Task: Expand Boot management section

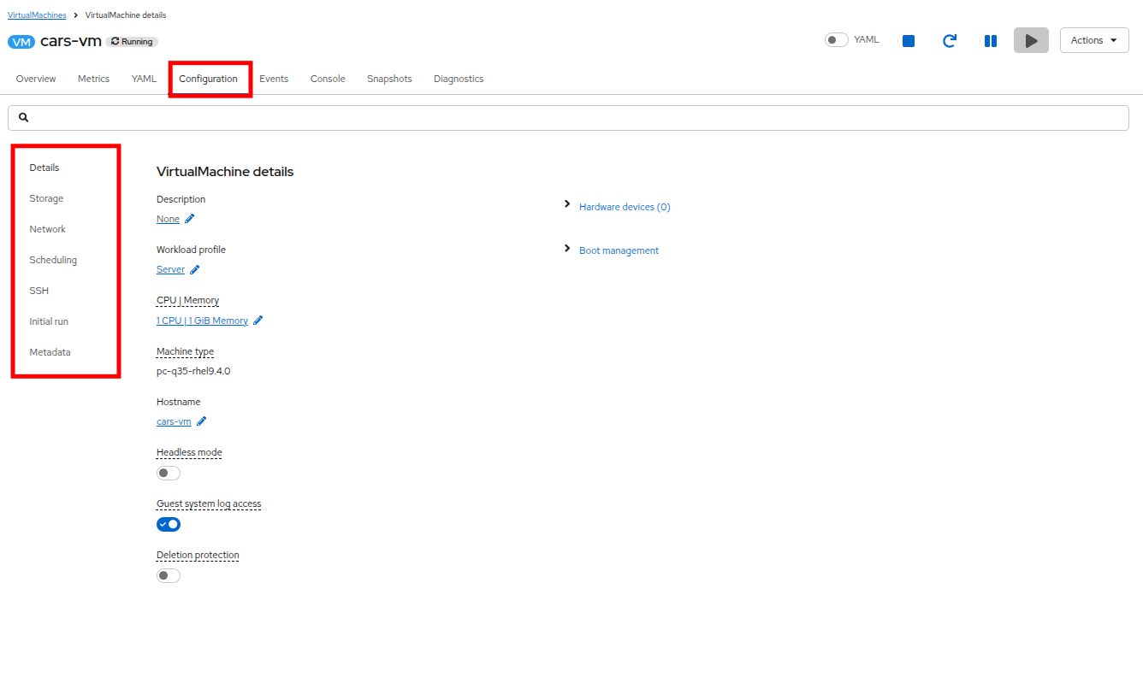Action: point(619,250)
